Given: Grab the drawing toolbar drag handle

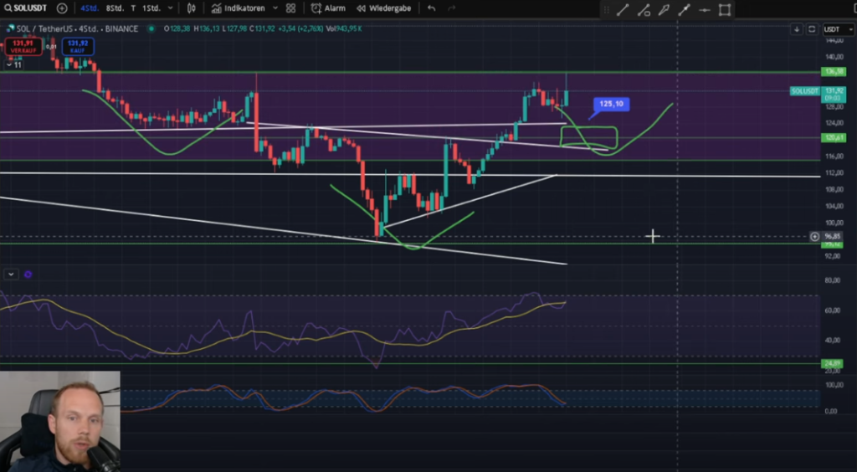Looking at the screenshot, I should pyautogui.click(x=606, y=10).
